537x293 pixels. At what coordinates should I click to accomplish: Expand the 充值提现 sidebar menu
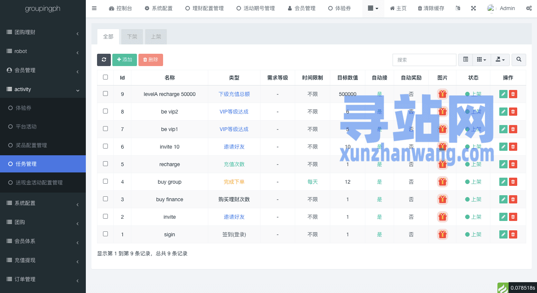[43, 261]
